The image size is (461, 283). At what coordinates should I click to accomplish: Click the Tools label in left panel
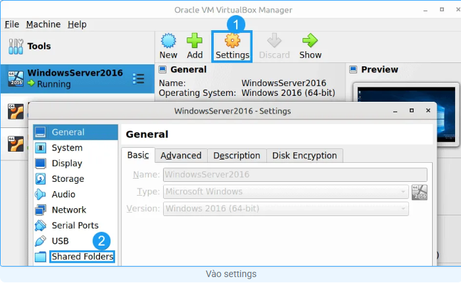coord(39,47)
